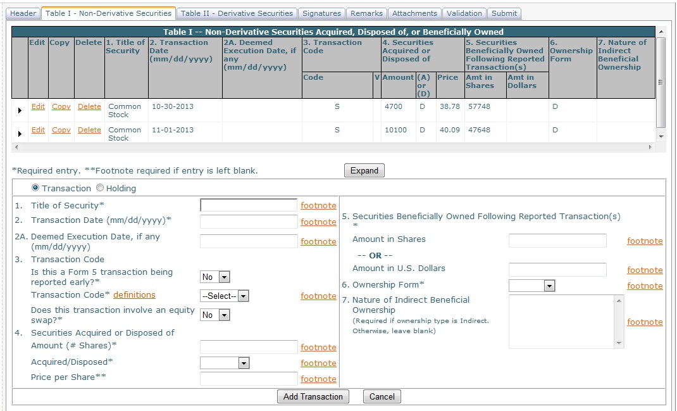Go to the Validation tab
The height and width of the screenshot is (411, 677).
tap(464, 13)
